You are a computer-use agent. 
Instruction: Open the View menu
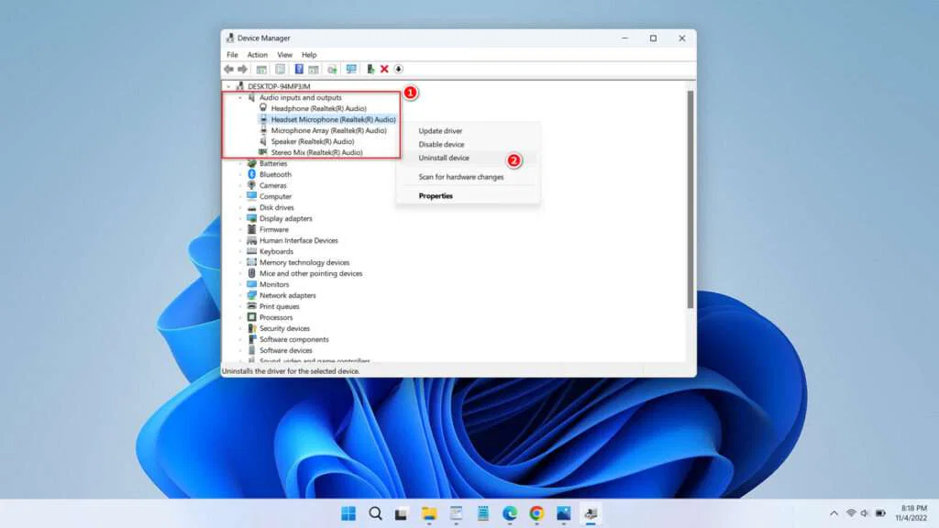point(284,54)
